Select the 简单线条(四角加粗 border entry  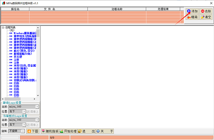point(25,36)
